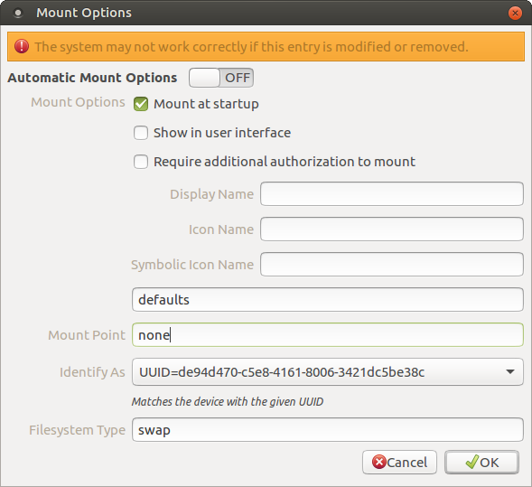Viewport: 532px width, 487px height.
Task: Click the Matches the device hint text
Action: pyautogui.click(x=228, y=402)
